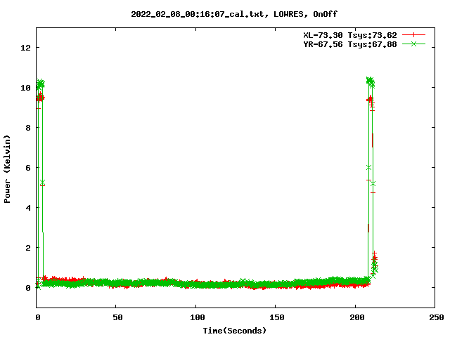This screenshot has width=450, height=337.
Task: Click the y-axis tick label 10
Action: [x=25, y=88]
